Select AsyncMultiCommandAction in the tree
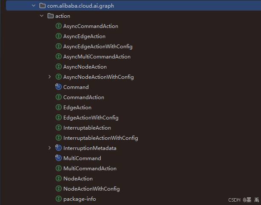The image size is (261, 205). point(97,57)
